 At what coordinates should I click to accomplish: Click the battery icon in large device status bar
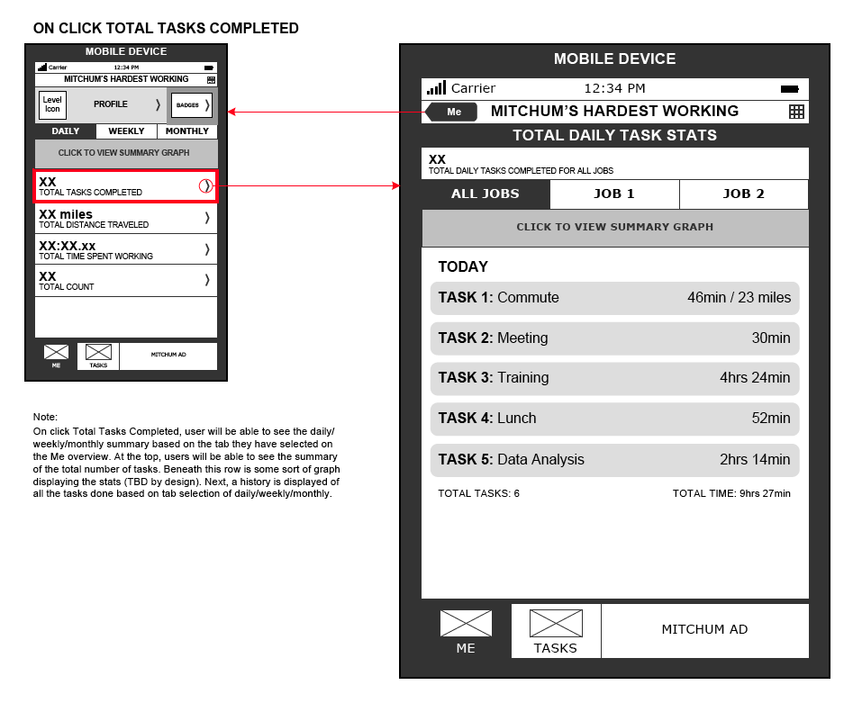coord(789,88)
